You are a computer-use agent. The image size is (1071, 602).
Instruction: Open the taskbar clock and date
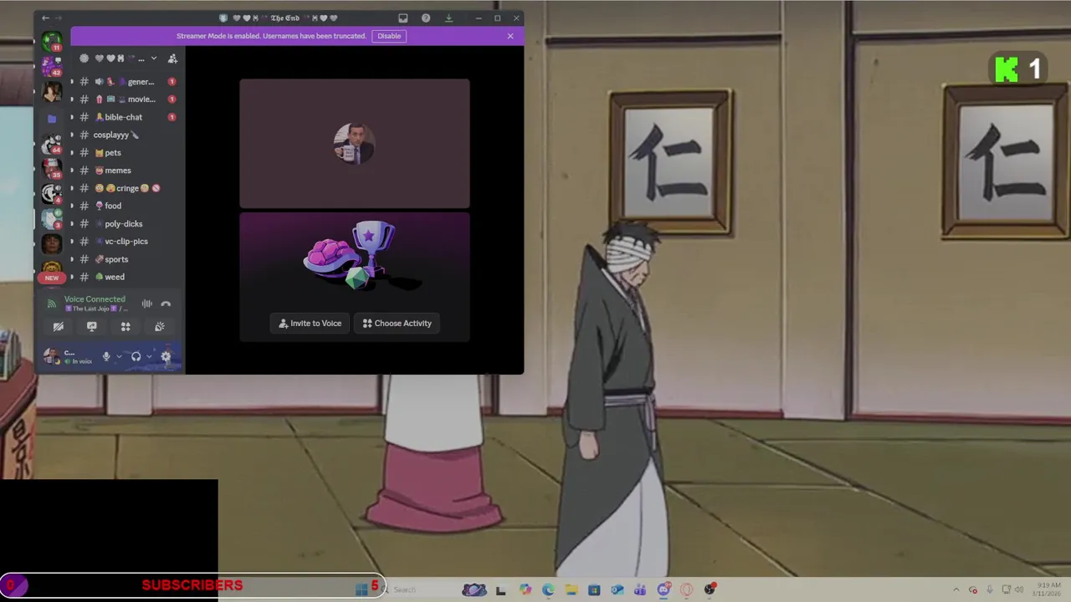(x=1048, y=589)
